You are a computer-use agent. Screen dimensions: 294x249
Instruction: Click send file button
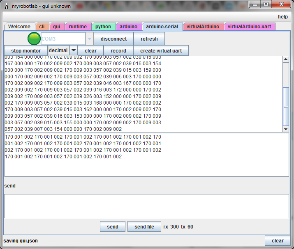click(x=144, y=227)
